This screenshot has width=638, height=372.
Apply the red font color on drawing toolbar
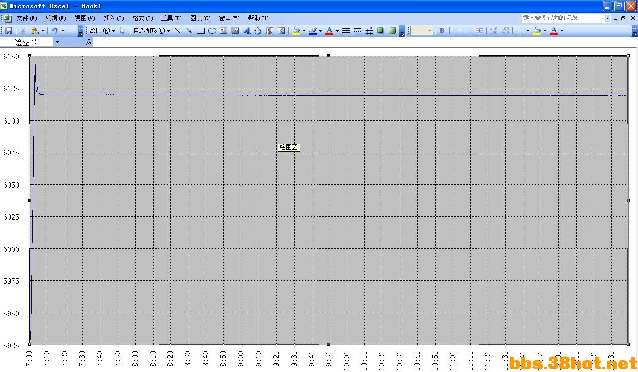[329, 31]
